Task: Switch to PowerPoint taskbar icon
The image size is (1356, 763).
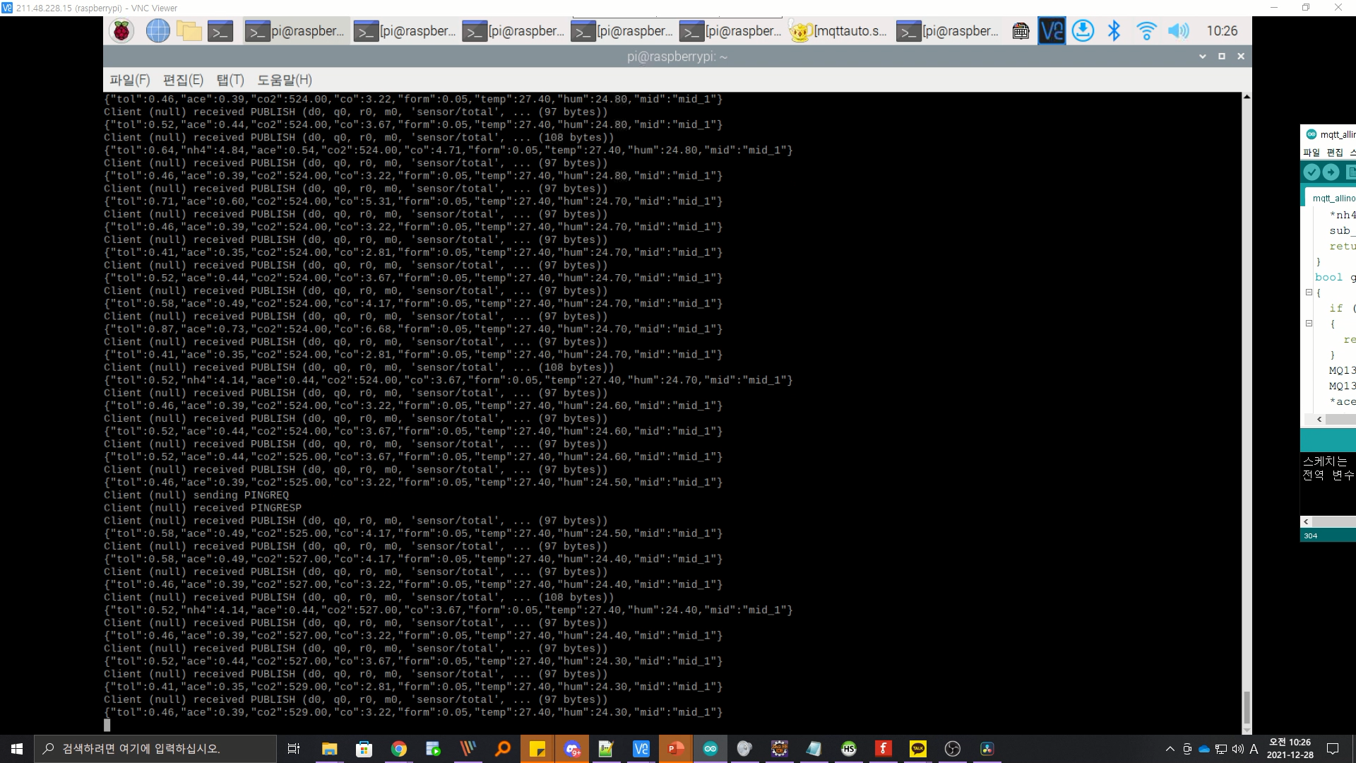Action: point(676,749)
